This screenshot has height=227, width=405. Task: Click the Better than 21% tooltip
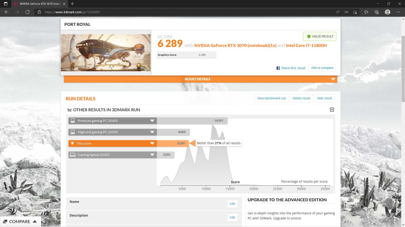click(x=219, y=143)
